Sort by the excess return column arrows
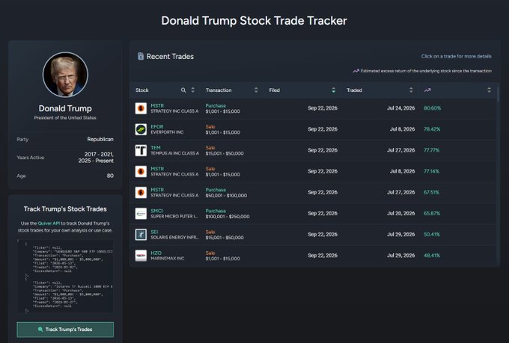The width and height of the screenshot is (509, 343). click(489, 90)
